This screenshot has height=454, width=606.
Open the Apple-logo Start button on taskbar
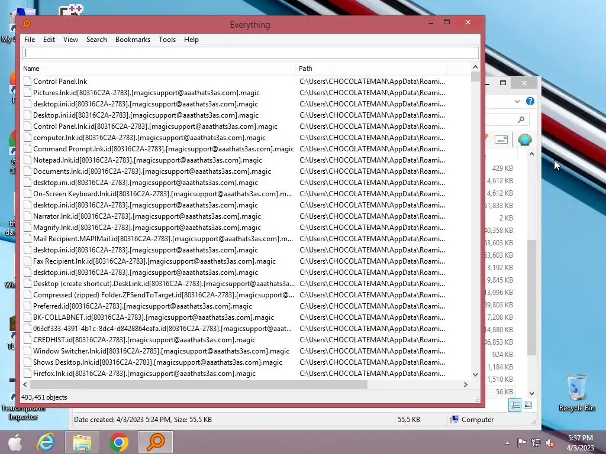point(15,442)
